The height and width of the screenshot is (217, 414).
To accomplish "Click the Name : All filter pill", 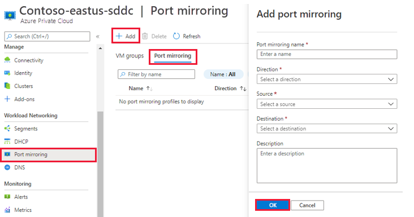I will [223, 74].
